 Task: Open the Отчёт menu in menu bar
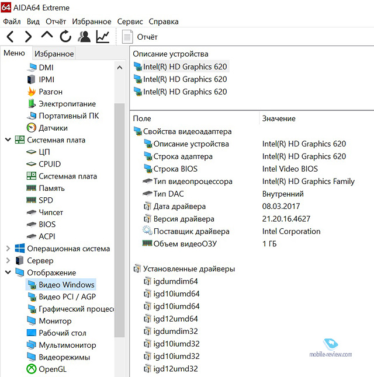click(x=56, y=22)
